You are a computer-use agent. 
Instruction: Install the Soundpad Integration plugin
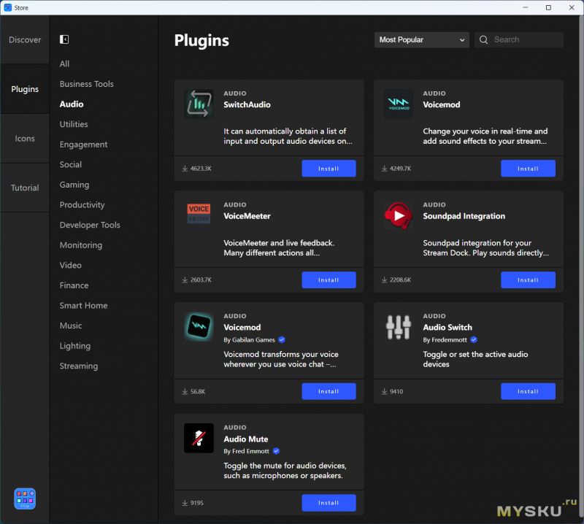(528, 280)
